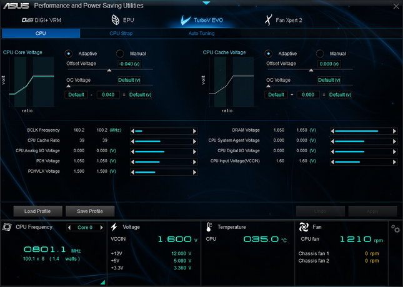
Task: Click the Save Profile button
Action: coord(90,212)
